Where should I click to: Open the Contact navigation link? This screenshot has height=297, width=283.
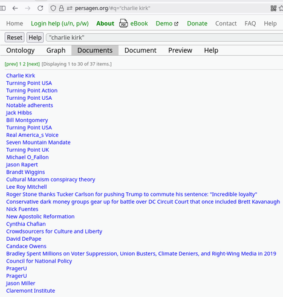tap(226, 24)
